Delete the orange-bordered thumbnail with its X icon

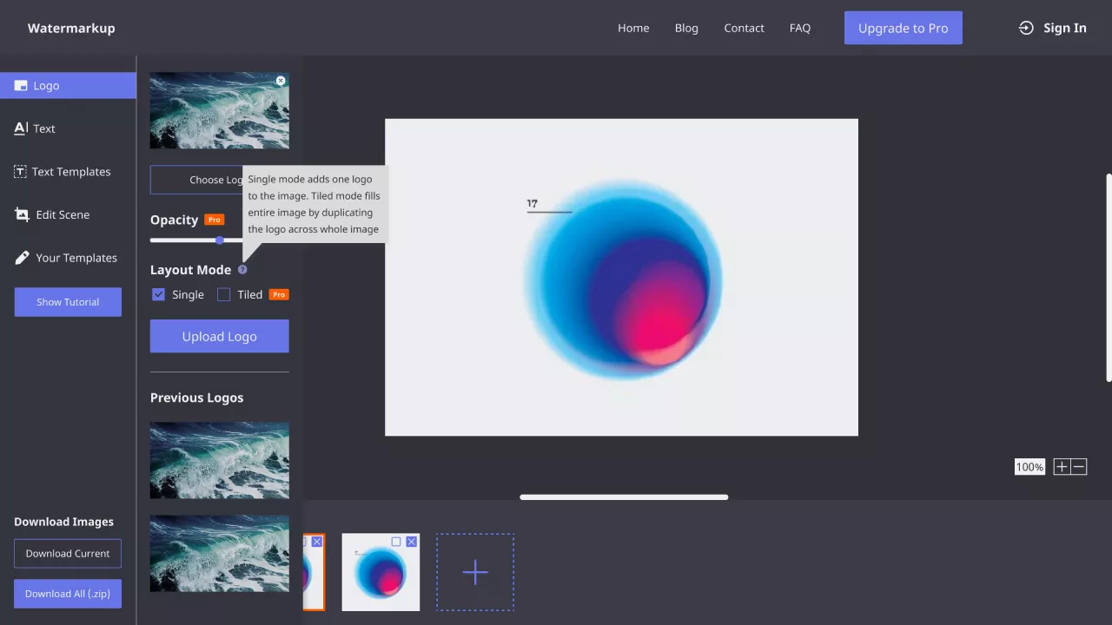pyautogui.click(x=317, y=542)
